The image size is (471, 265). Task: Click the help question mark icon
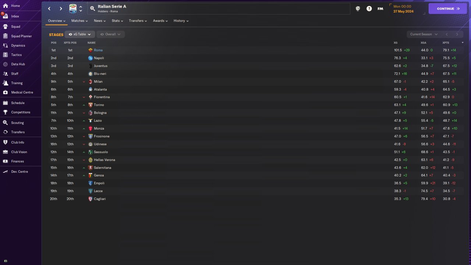click(369, 8)
